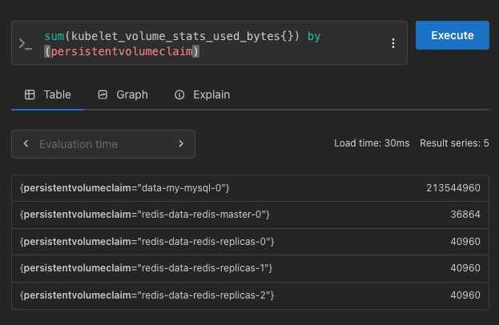Select the redis-data-redis-replicas-1 series label

(147, 268)
